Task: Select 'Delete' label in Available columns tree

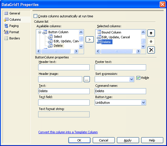Action: click(x=58, y=46)
